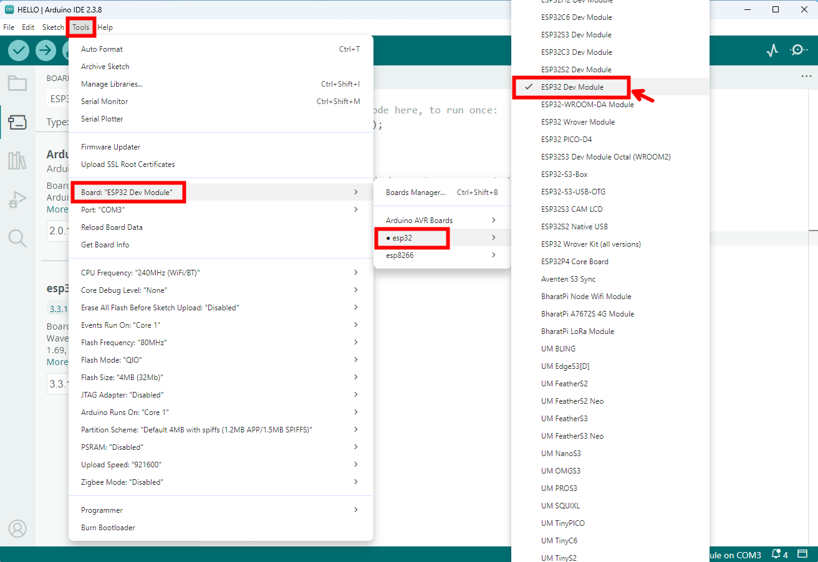Expand the Upload Speed "921600" submenu
This screenshot has width=818, height=562.
coord(221,465)
